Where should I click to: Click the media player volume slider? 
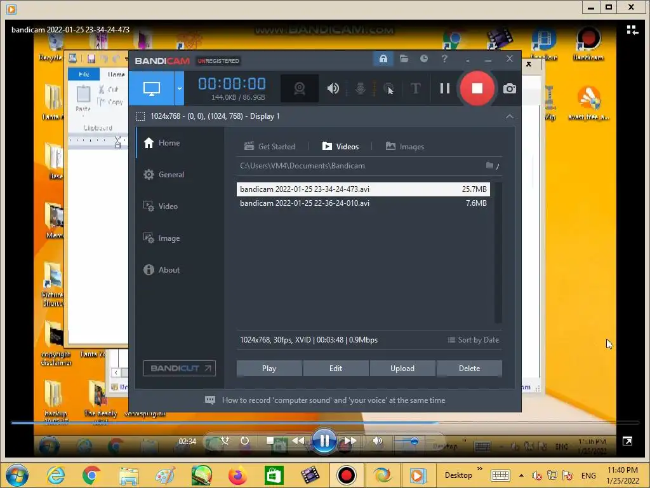[414, 441]
